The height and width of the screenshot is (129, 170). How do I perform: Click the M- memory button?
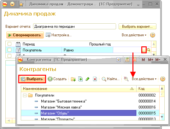[x=158, y=60]
